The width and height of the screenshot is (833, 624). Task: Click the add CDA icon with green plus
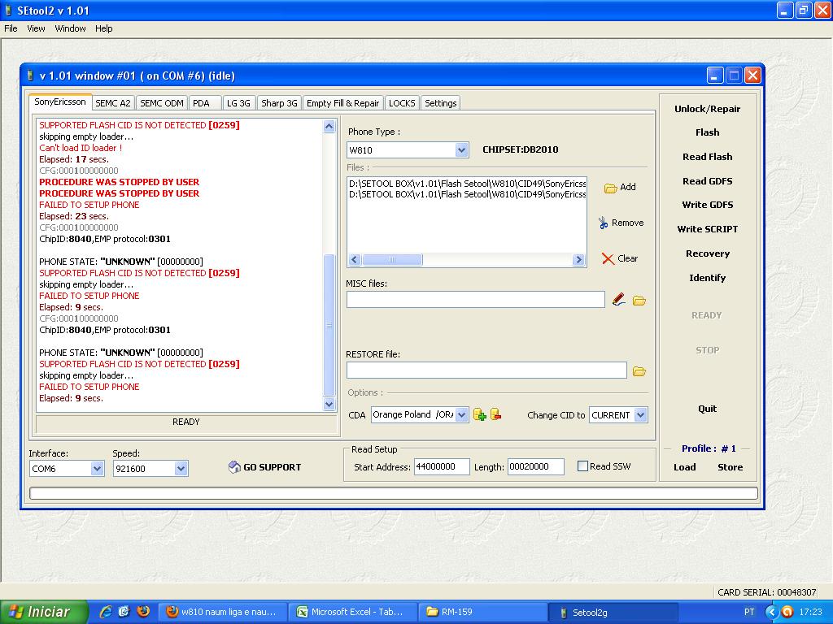pyautogui.click(x=480, y=414)
